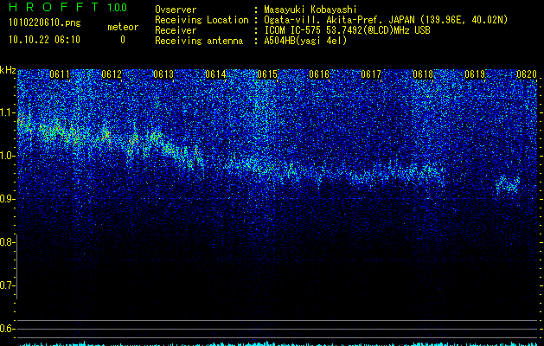This screenshot has height=346, width=544.
Task: Click the 0611 time marker
Action: (x=60, y=74)
